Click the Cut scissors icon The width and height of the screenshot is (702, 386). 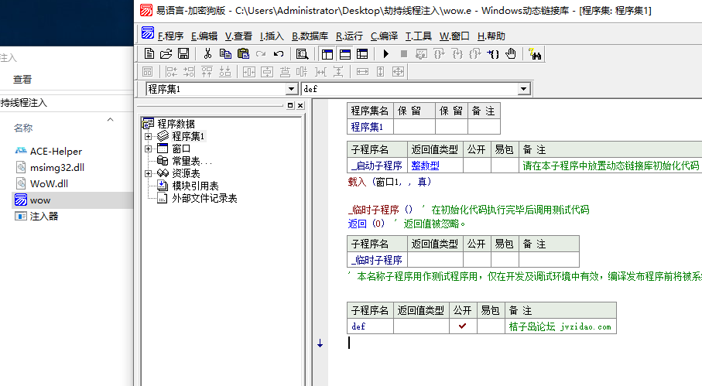(207, 54)
